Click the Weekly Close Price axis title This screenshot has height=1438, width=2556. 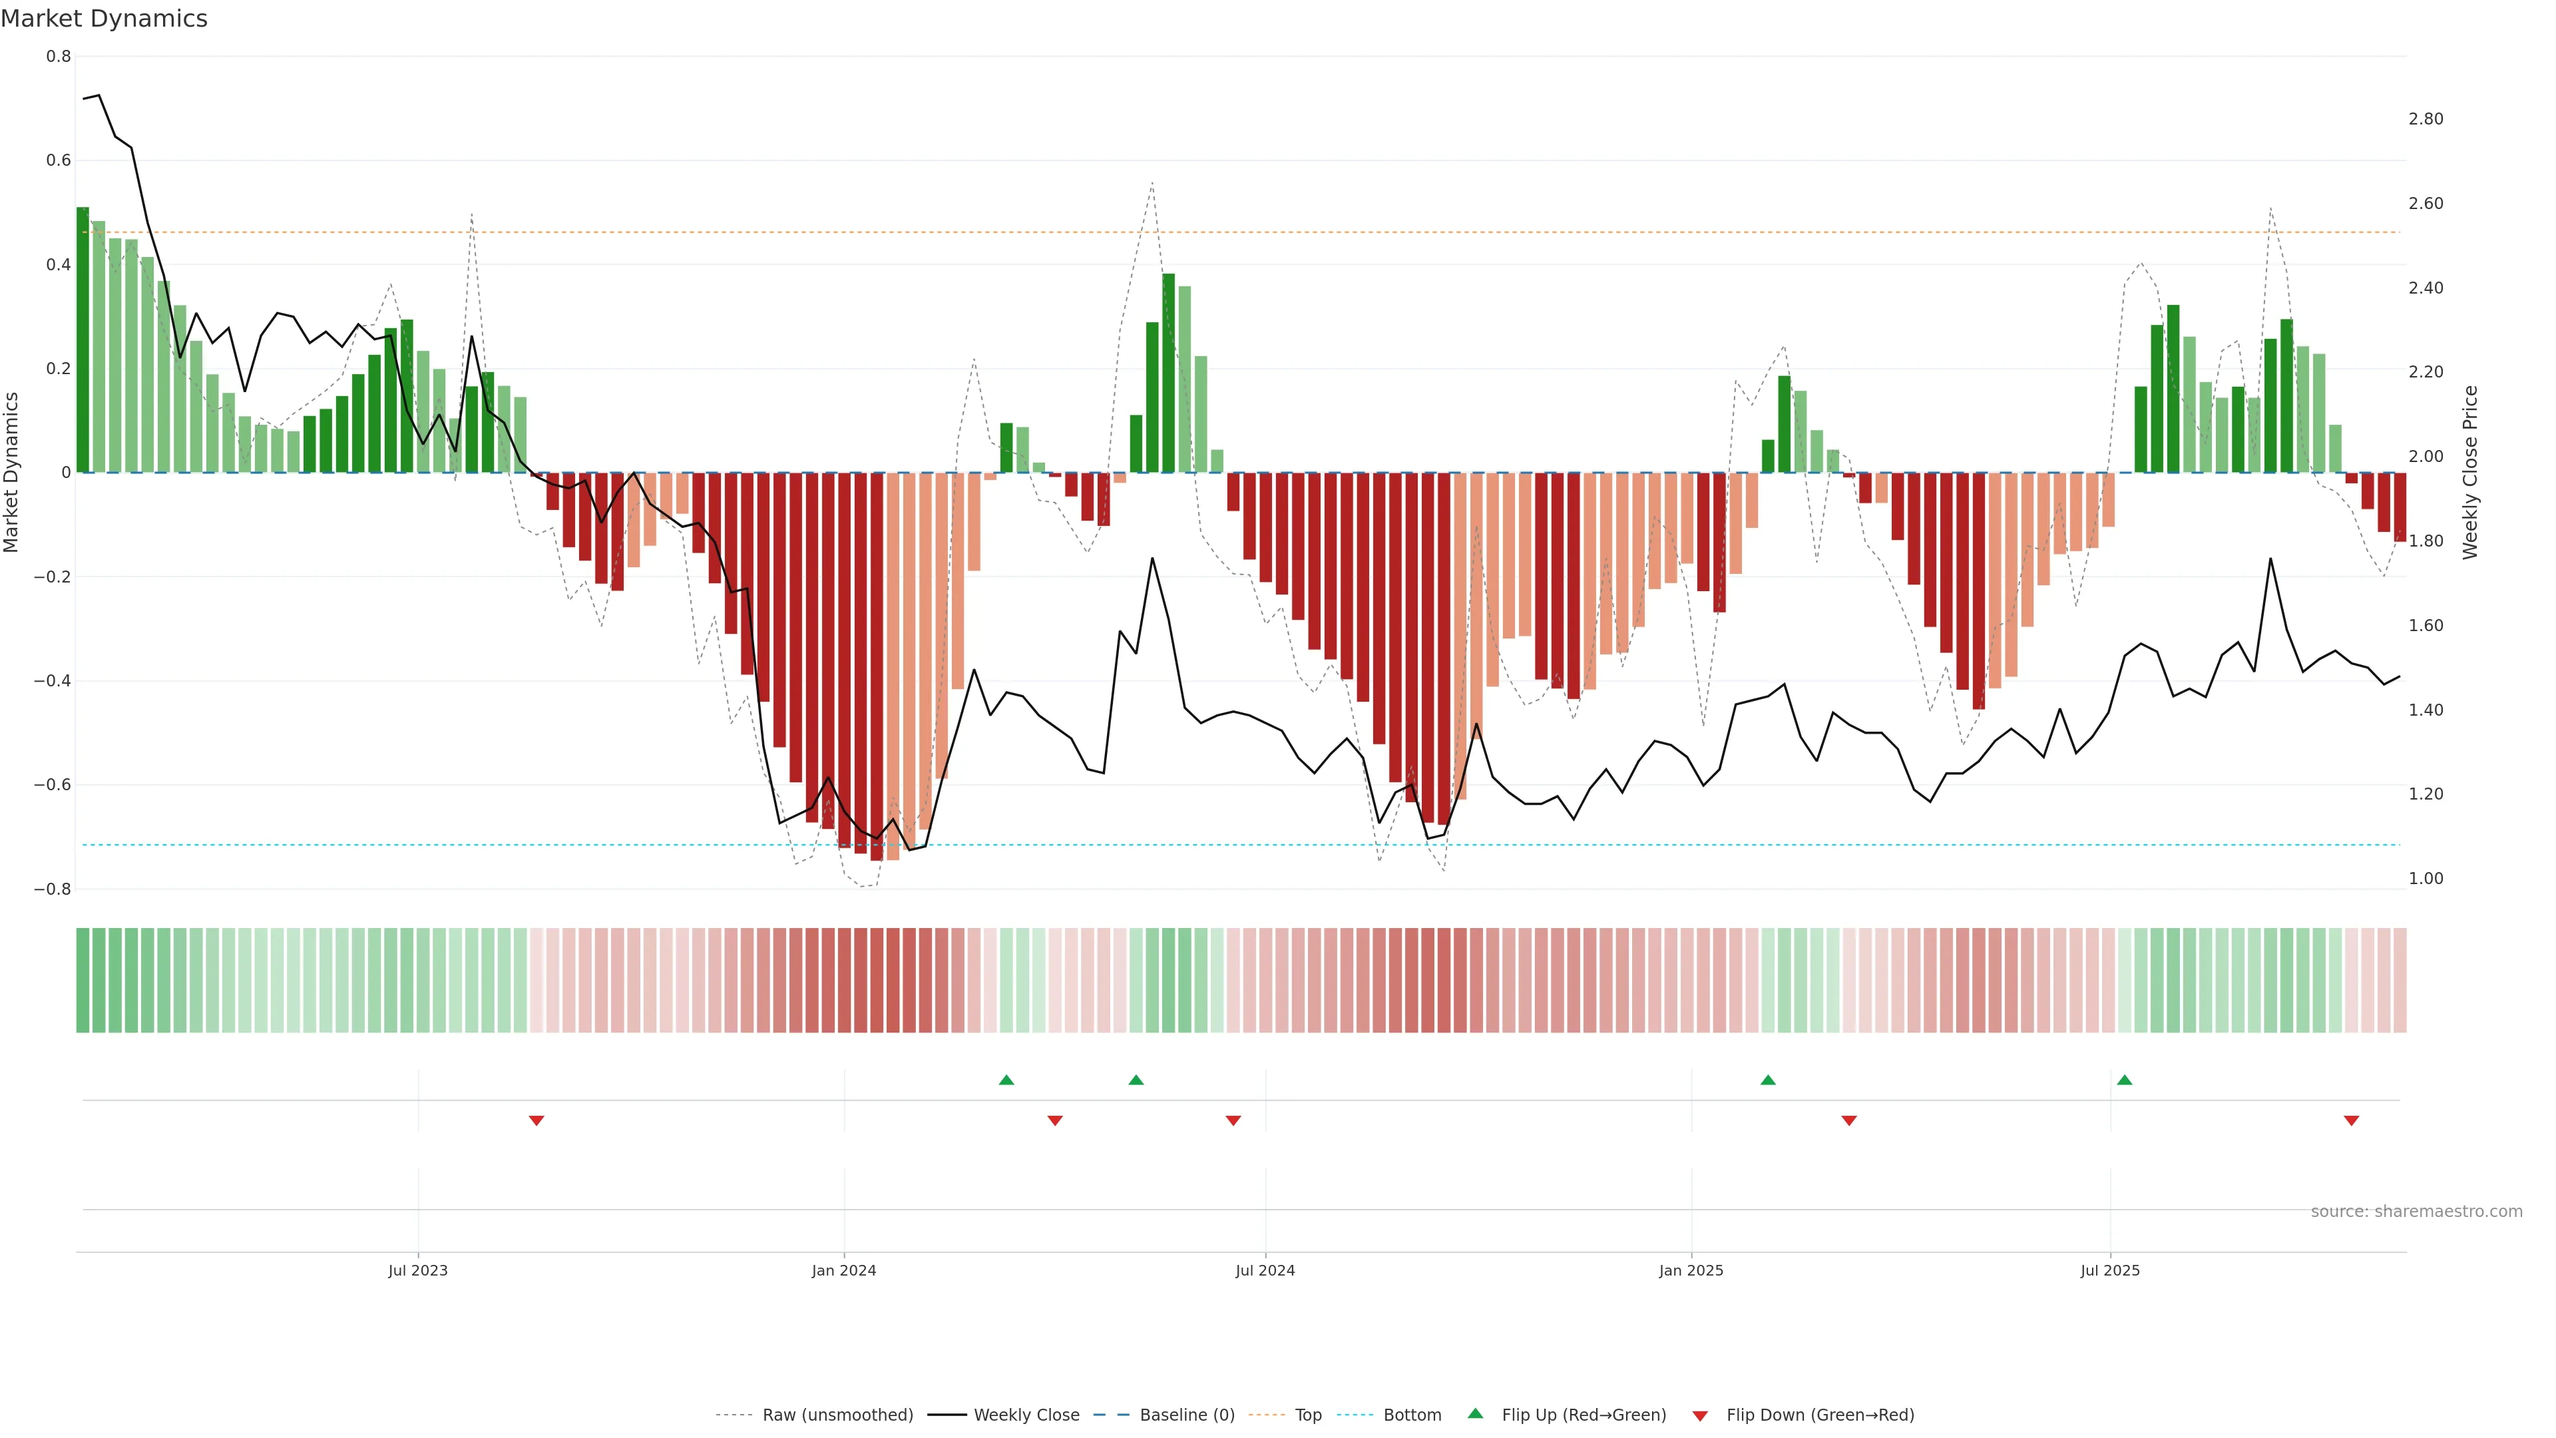tap(2471, 473)
